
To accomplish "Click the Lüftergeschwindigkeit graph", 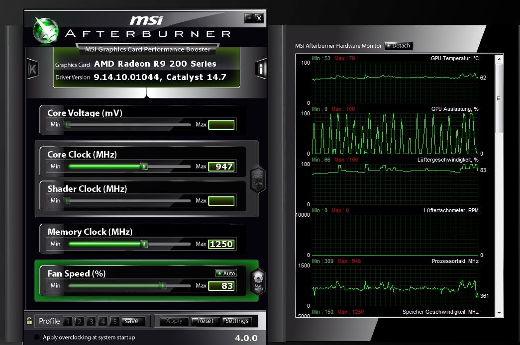I will (x=395, y=184).
